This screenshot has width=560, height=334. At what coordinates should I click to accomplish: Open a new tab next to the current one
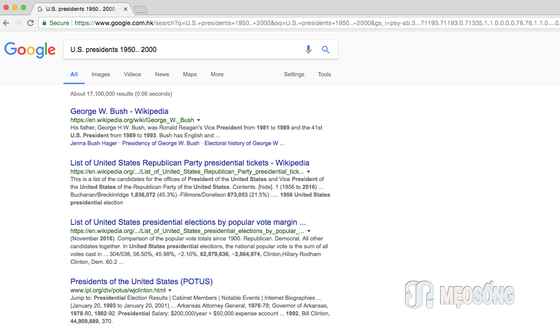click(140, 10)
